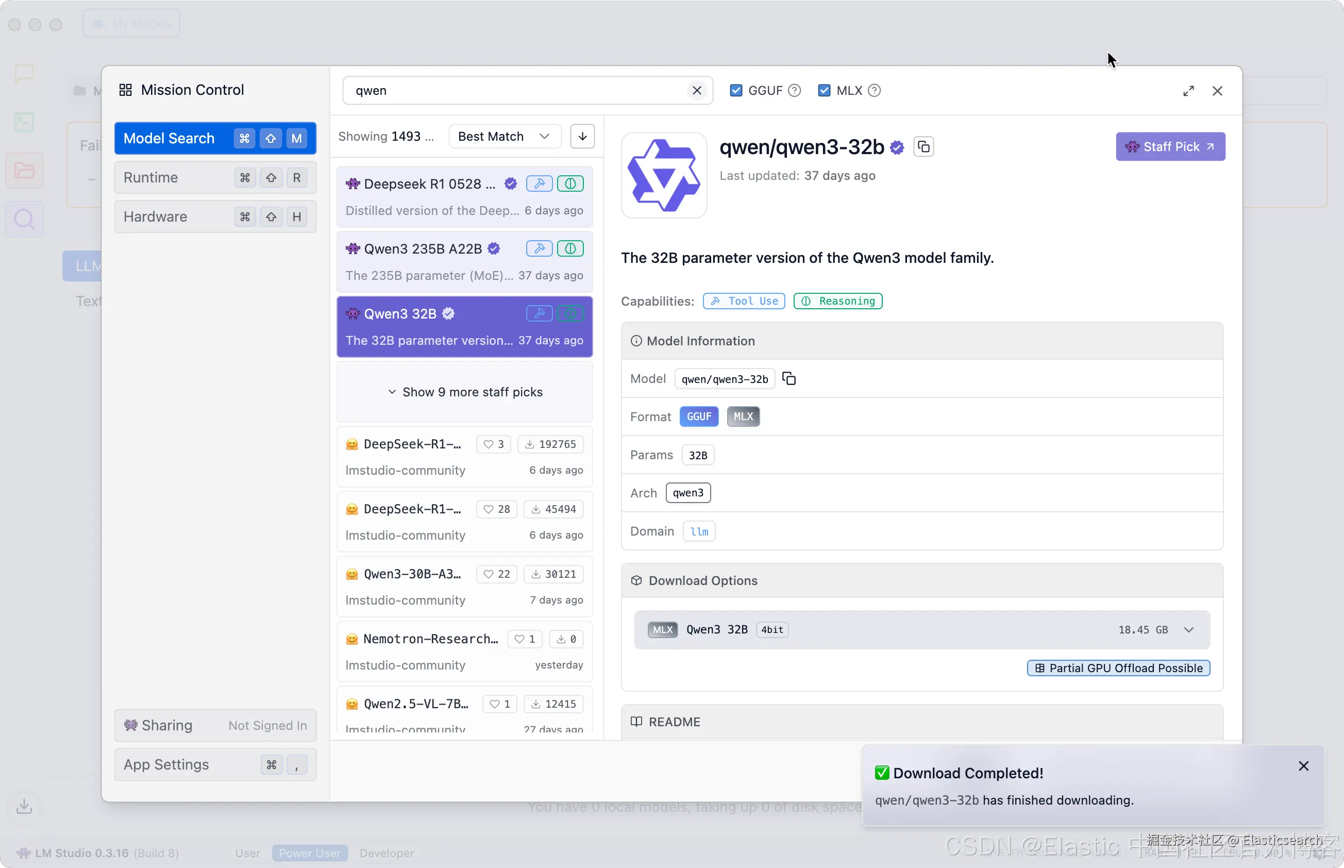Click the GGUF help question mark
This screenshot has height=868, width=1344.
[794, 91]
